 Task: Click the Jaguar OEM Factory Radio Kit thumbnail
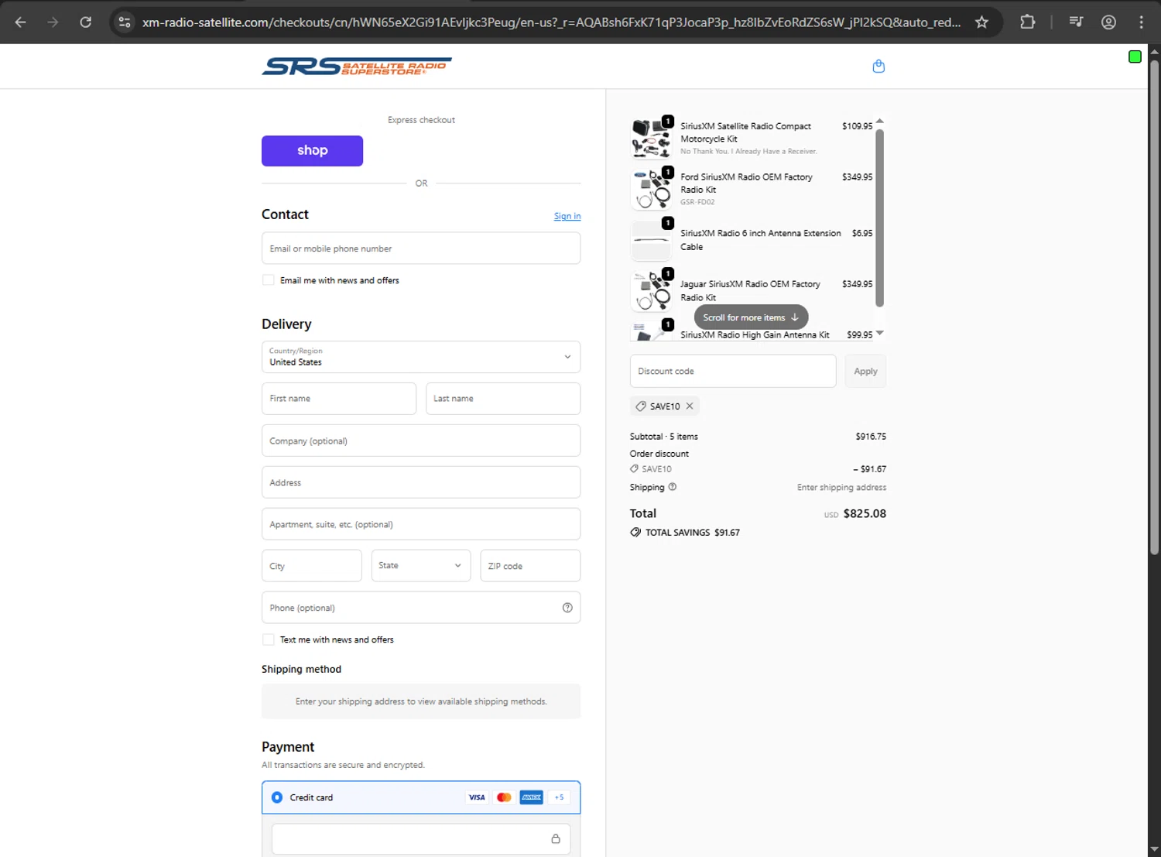click(651, 291)
